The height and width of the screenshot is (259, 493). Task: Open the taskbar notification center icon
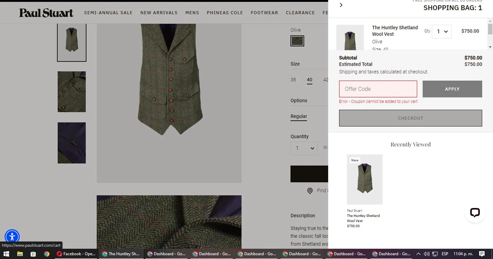click(x=482, y=254)
